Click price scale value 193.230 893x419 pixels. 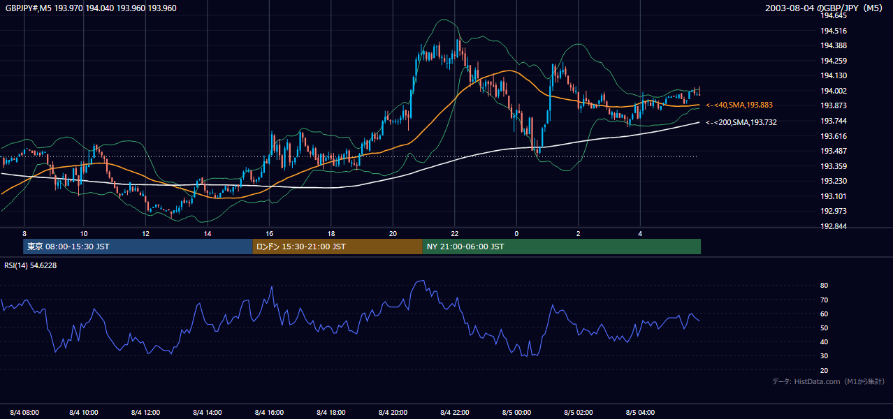click(x=833, y=181)
